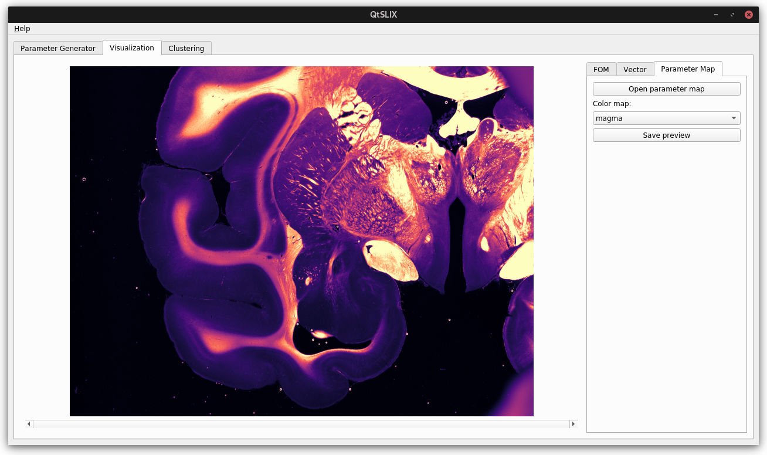Click the Open parameter map button

(666, 89)
